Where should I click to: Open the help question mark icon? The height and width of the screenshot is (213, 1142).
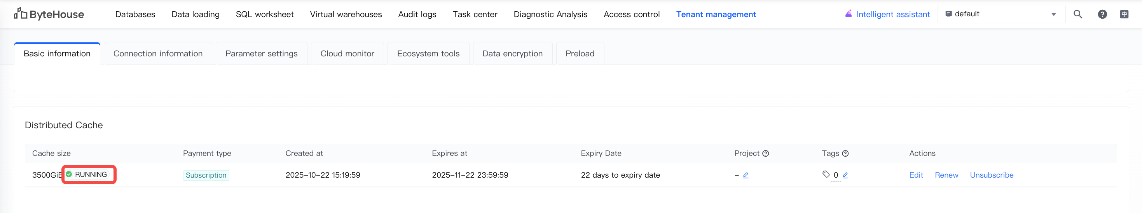pos(1102,14)
